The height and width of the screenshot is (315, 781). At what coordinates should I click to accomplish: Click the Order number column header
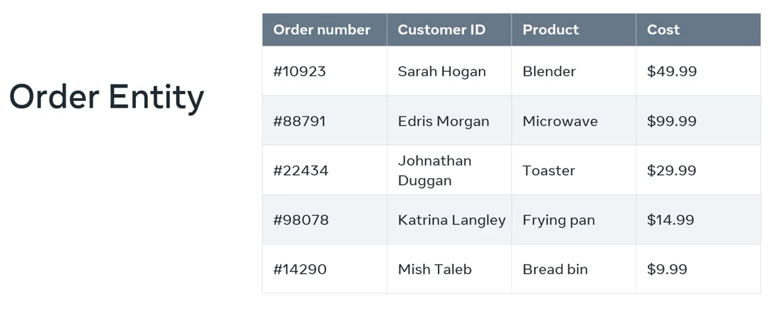point(322,30)
